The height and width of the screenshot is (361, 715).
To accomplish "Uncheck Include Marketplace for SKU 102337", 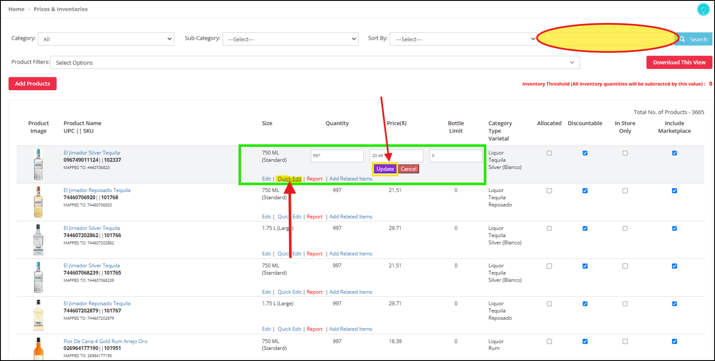I will point(674,153).
